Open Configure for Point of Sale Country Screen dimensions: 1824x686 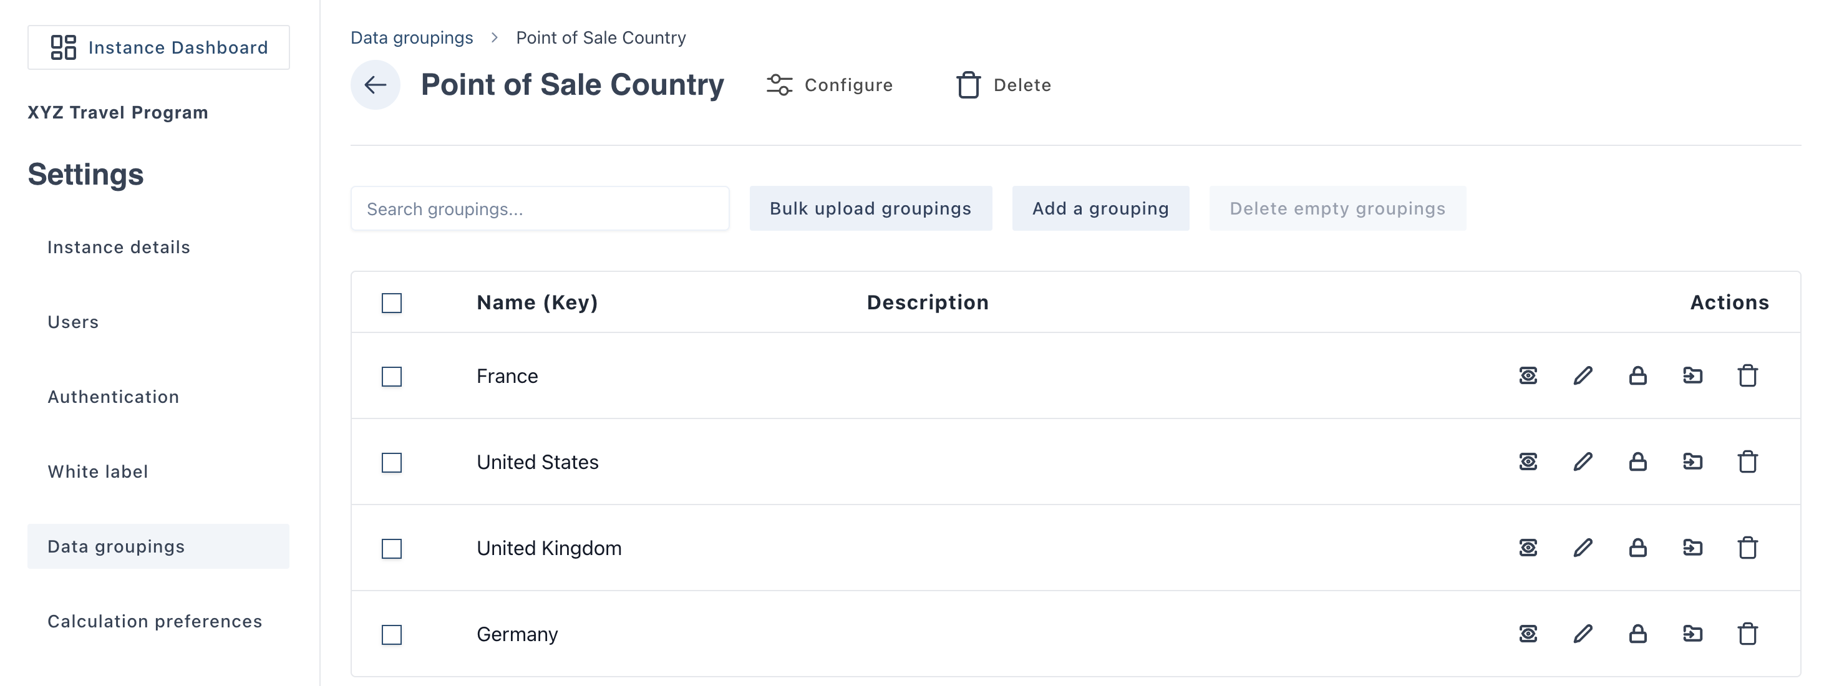click(829, 85)
